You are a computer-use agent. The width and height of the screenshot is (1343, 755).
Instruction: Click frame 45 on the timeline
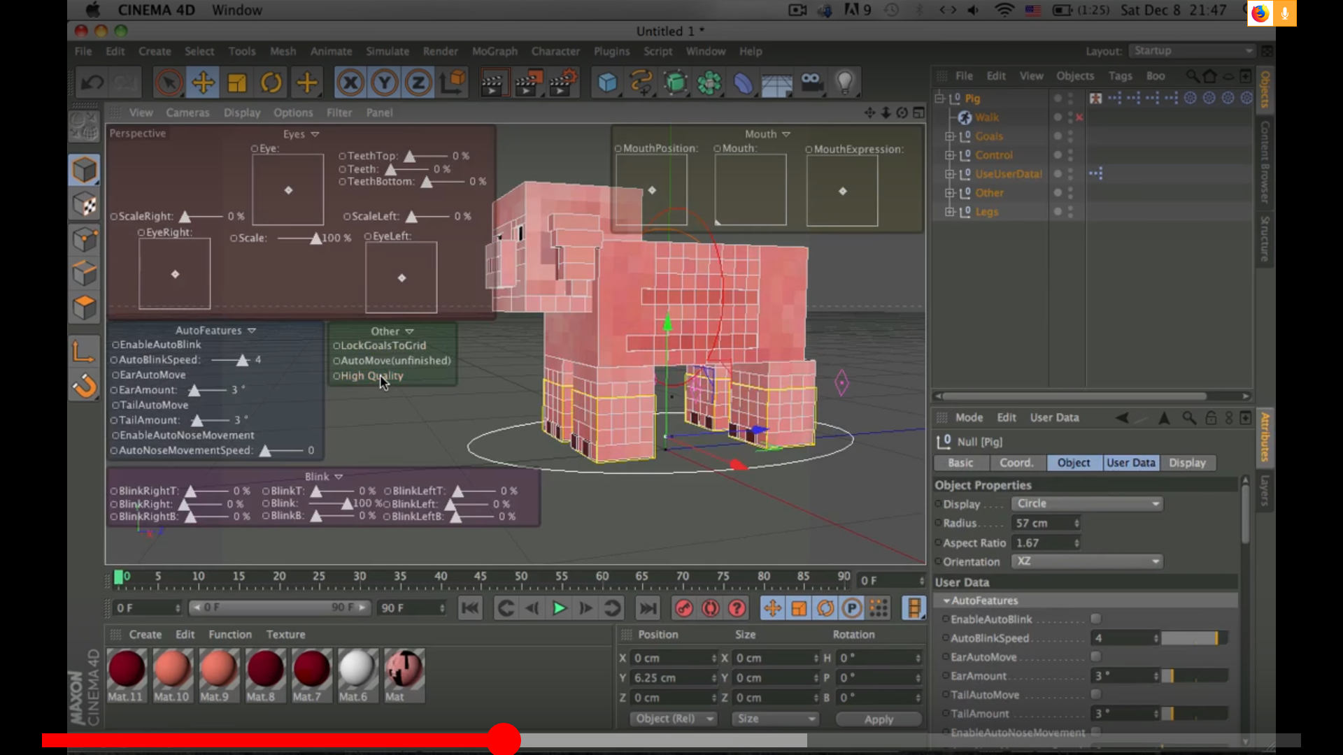480,577
